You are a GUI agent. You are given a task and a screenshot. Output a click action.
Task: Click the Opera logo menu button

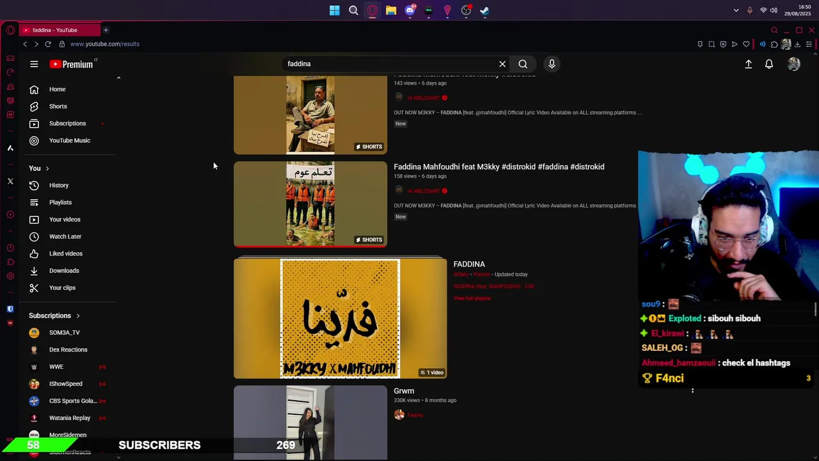[x=10, y=30]
